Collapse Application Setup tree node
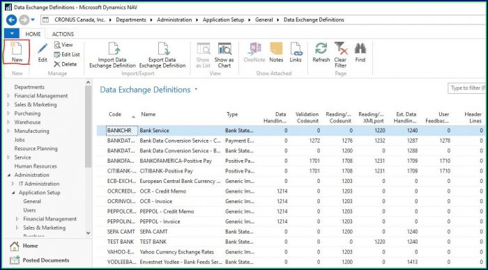Screen dimensions: 488x270 (13, 193)
